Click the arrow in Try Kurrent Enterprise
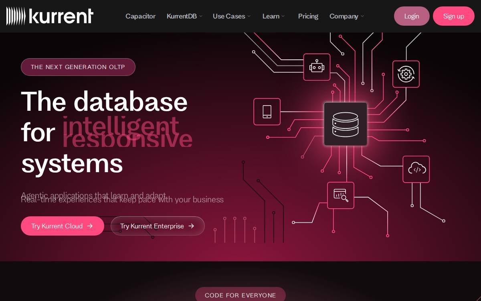The height and width of the screenshot is (301, 481). [191, 226]
